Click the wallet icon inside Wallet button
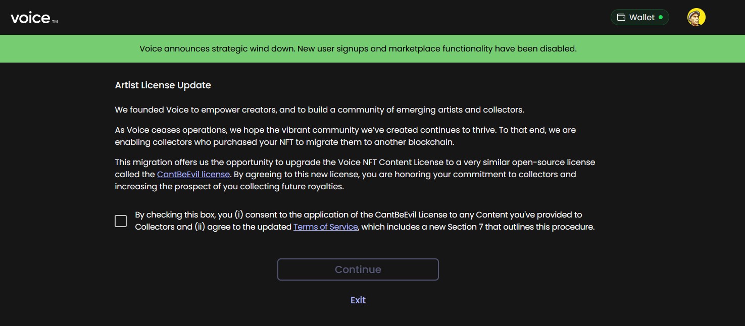 pos(621,18)
